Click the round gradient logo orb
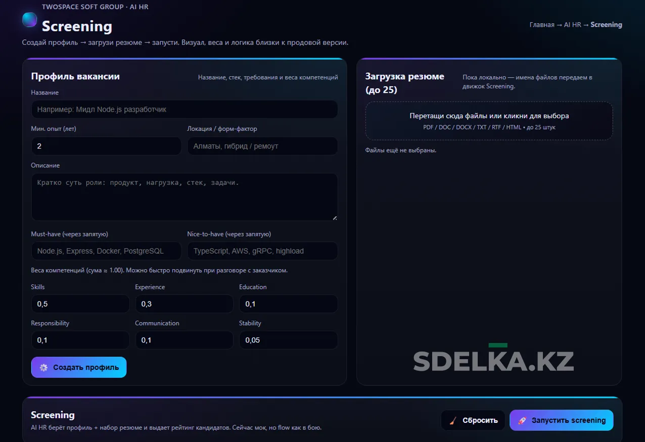645x442 pixels. coord(30,20)
